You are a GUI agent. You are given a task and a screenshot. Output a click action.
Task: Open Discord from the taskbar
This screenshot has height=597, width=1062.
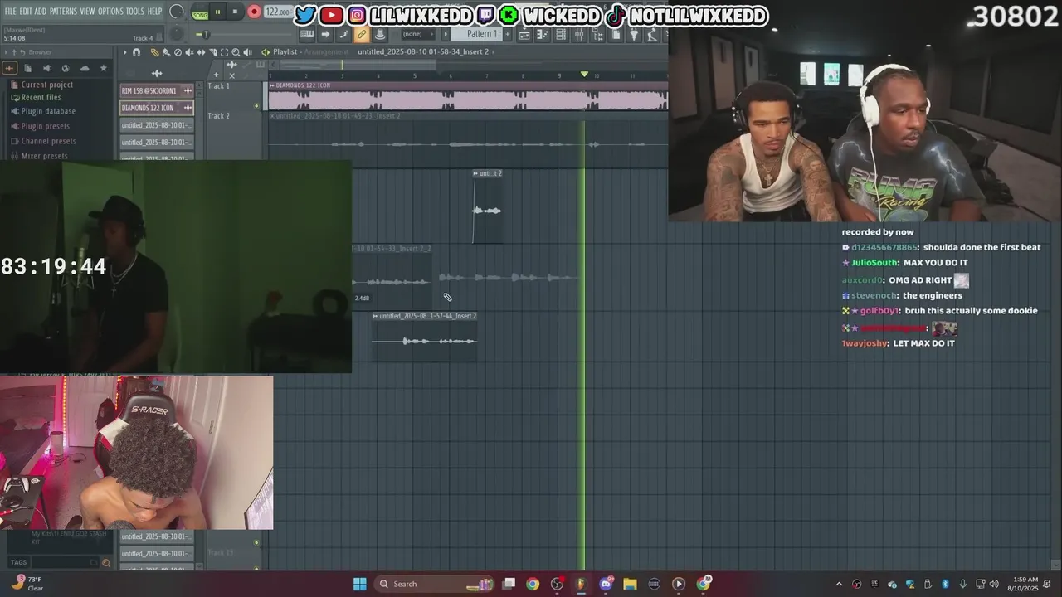(606, 584)
